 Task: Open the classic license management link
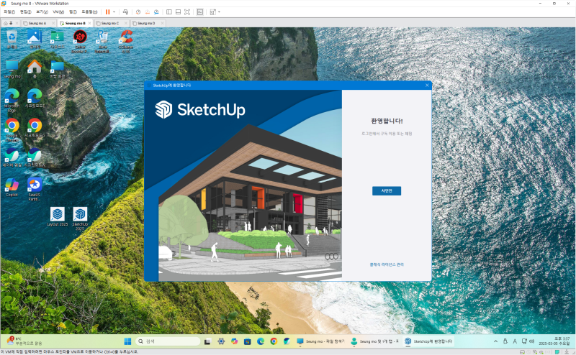(387, 264)
